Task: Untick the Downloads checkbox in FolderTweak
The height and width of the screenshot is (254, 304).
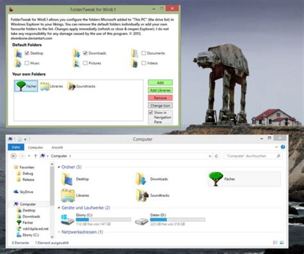Action: click(x=85, y=53)
